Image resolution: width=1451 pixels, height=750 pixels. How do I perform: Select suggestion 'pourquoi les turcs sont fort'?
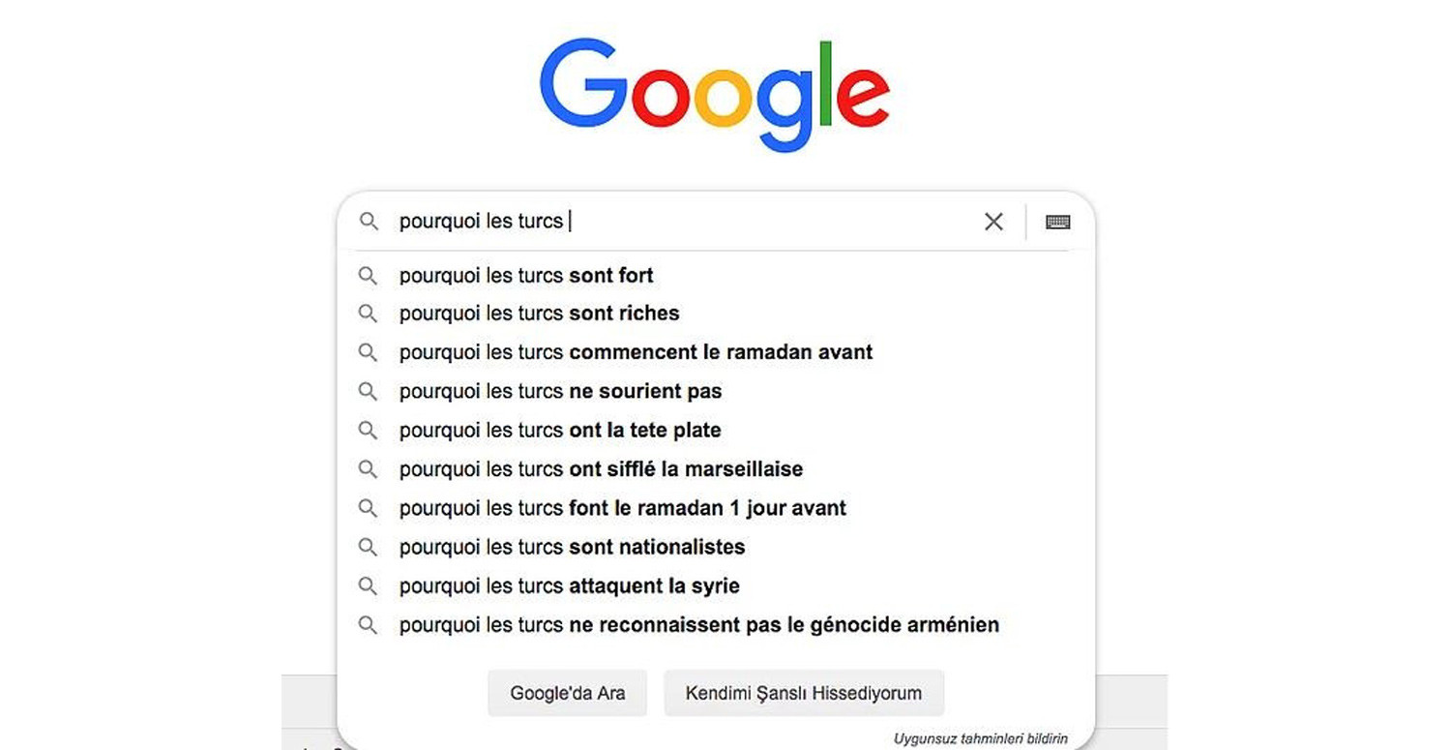click(x=525, y=275)
